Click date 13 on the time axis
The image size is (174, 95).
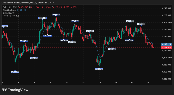pyautogui.click(x=67, y=83)
